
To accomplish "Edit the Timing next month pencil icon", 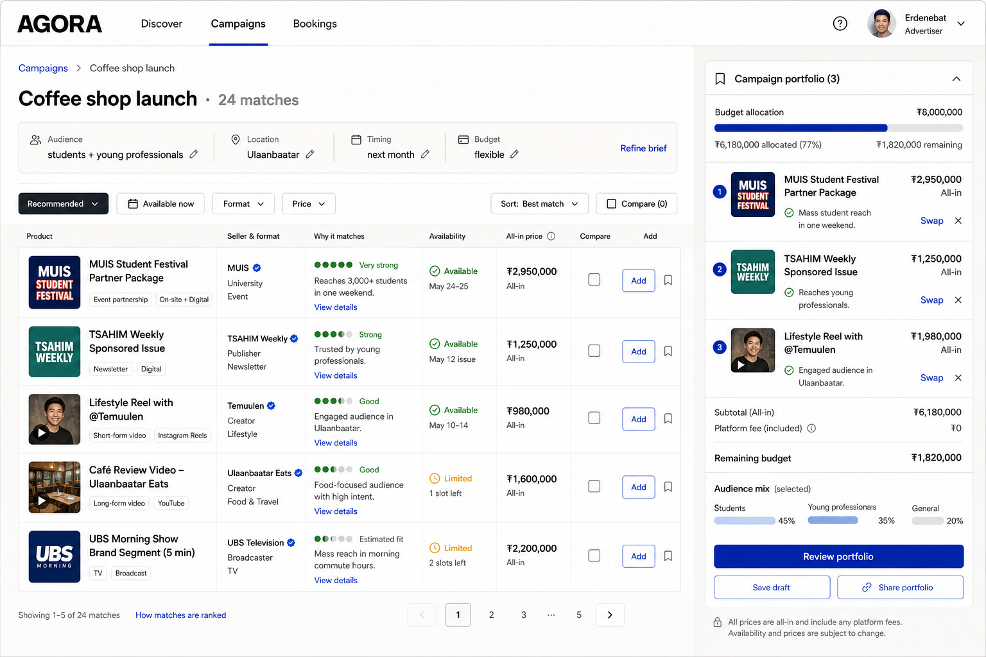I will coord(425,155).
